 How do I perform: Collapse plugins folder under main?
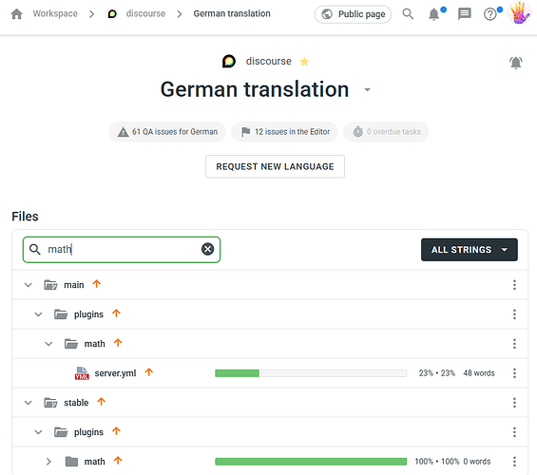coord(38,314)
